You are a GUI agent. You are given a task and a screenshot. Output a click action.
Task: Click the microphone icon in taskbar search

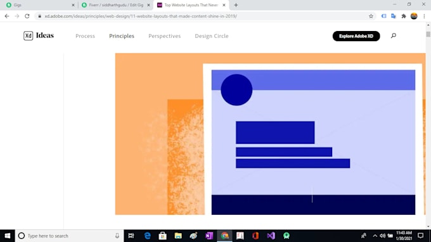pyautogui.click(x=117, y=236)
